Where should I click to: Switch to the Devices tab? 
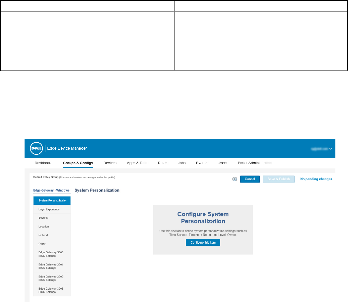pos(110,163)
